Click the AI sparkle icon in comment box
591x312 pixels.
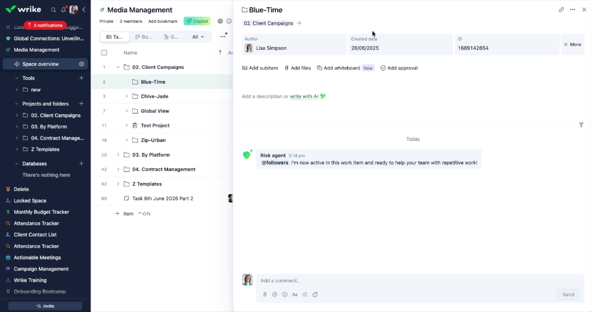coord(305,294)
